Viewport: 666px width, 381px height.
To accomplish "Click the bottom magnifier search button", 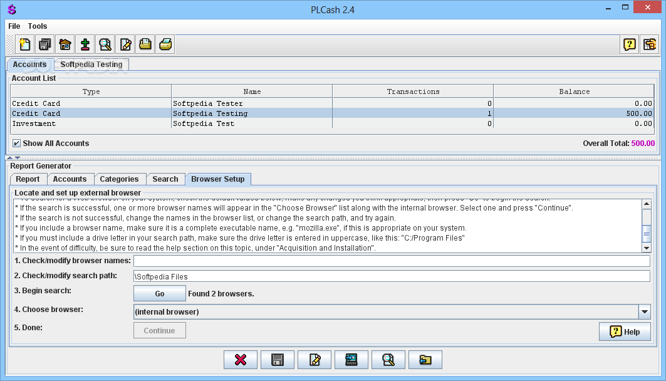I will (388, 360).
